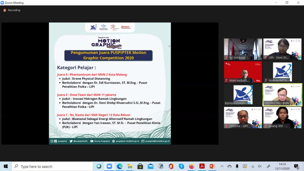Image resolution: width=304 pixels, height=171 pixels.
Task: Launch Microsoft Edge from the taskbar
Action: point(120,166)
